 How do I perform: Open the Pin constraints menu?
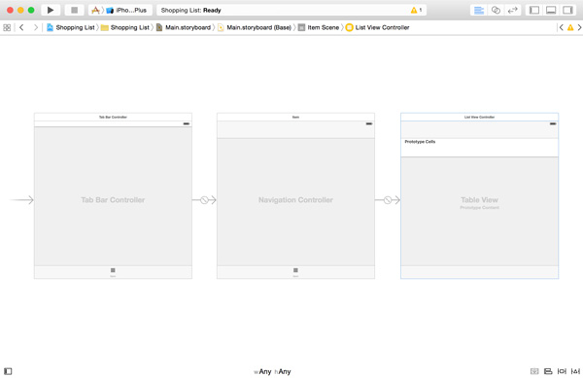click(x=562, y=371)
